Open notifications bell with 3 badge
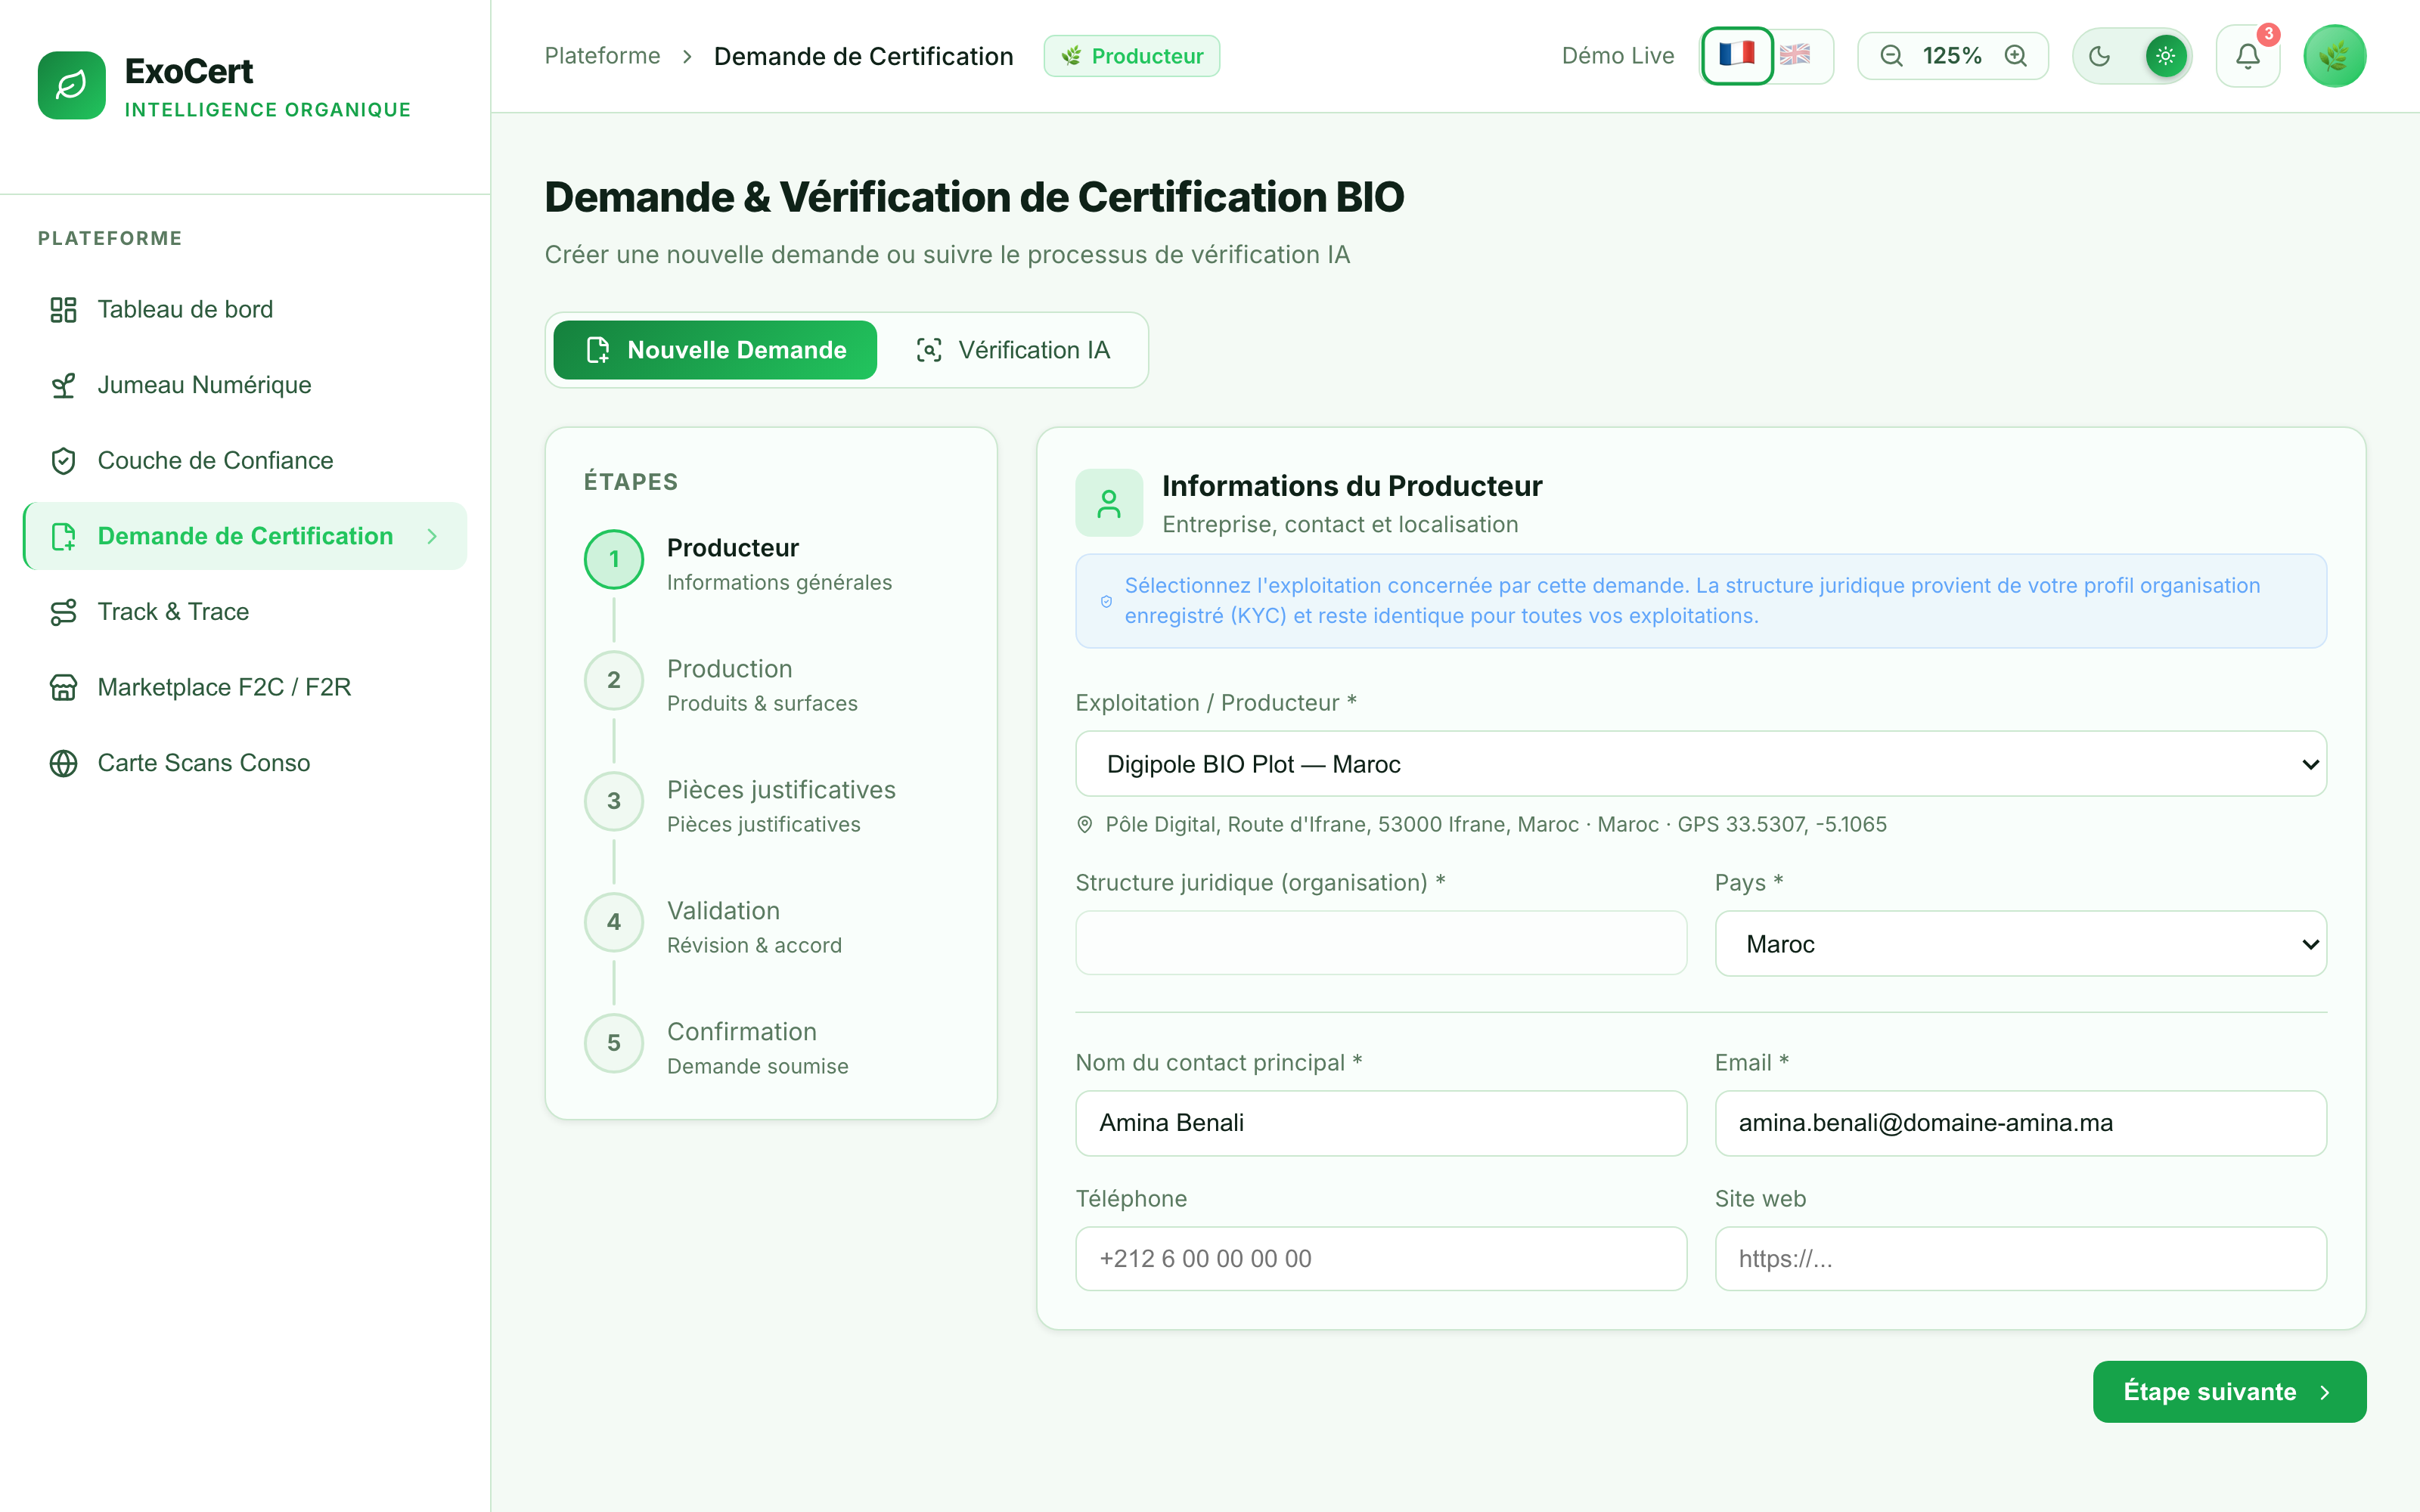 [2248, 56]
